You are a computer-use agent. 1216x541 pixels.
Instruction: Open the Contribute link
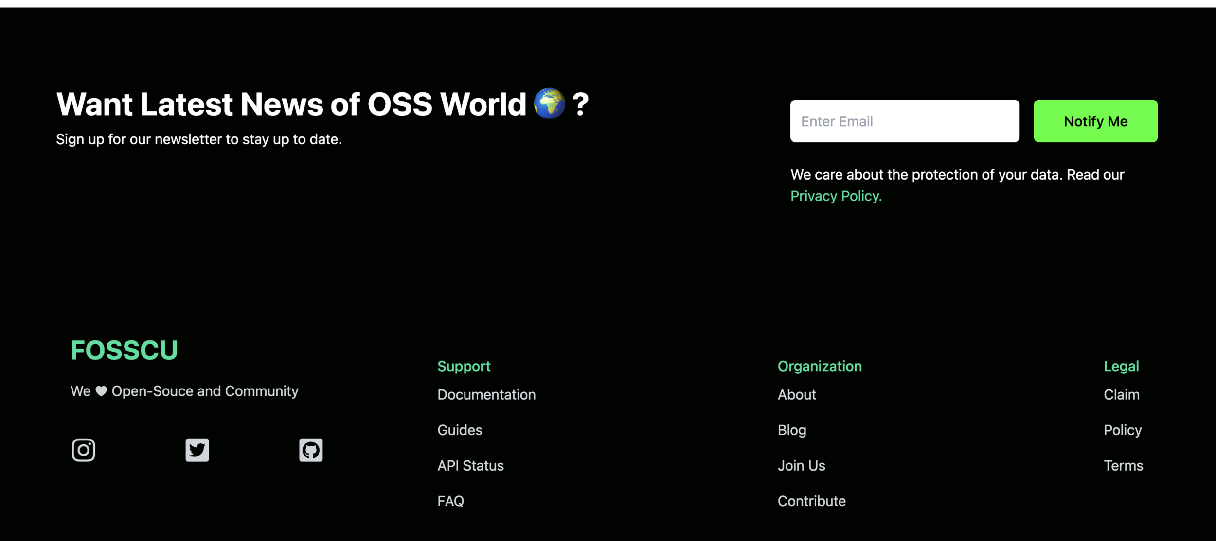(811, 501)
